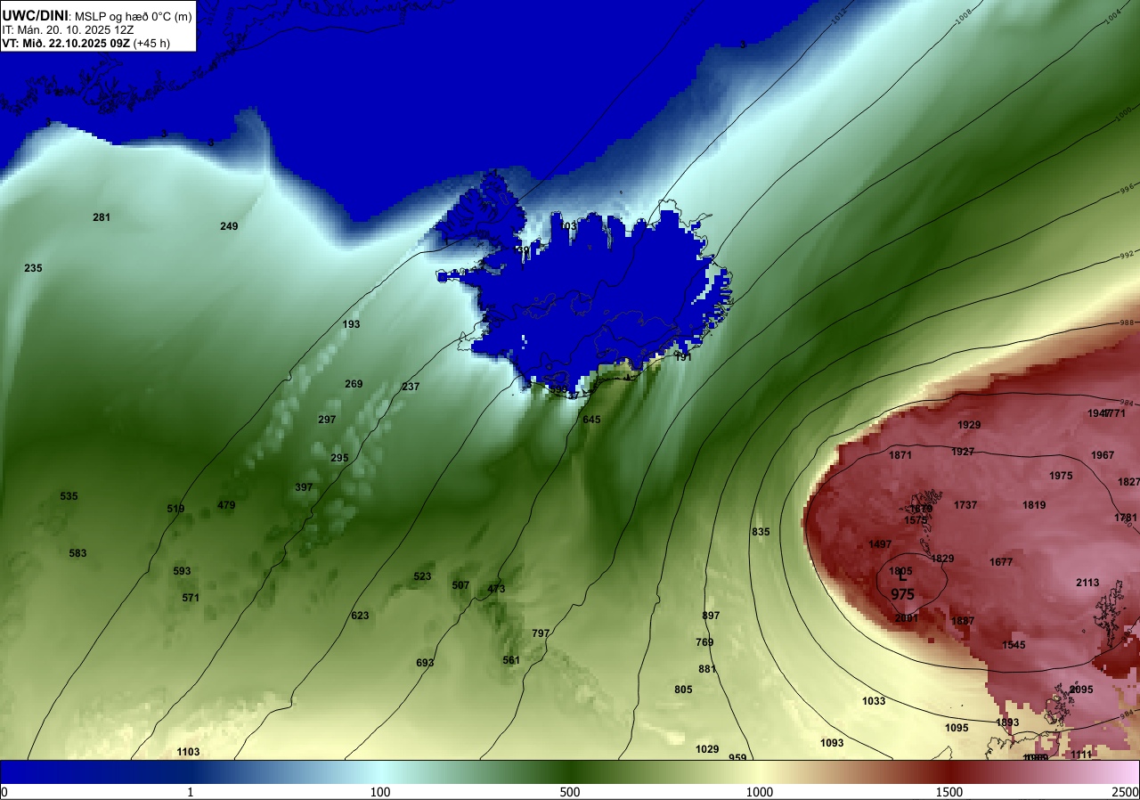Click map value '1737'

pyautogui.click(x=965, y=505)
